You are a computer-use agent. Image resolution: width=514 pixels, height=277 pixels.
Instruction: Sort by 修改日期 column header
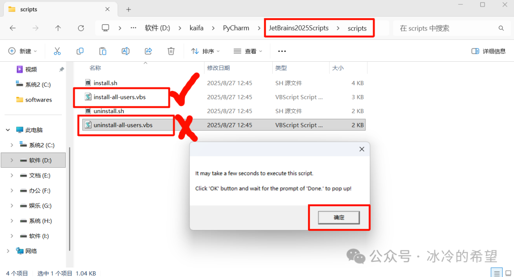point(219,68)
